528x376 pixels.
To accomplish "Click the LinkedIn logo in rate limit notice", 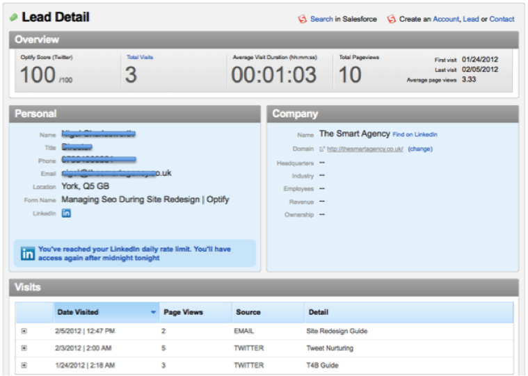I will point(28,254).
